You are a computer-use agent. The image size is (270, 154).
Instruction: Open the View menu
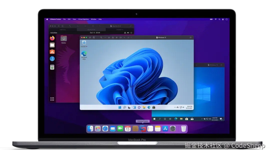pos(74,19)
